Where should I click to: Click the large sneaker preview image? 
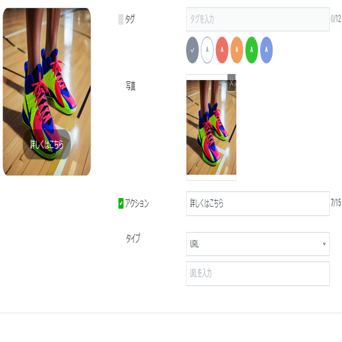[x=47, y=91]
